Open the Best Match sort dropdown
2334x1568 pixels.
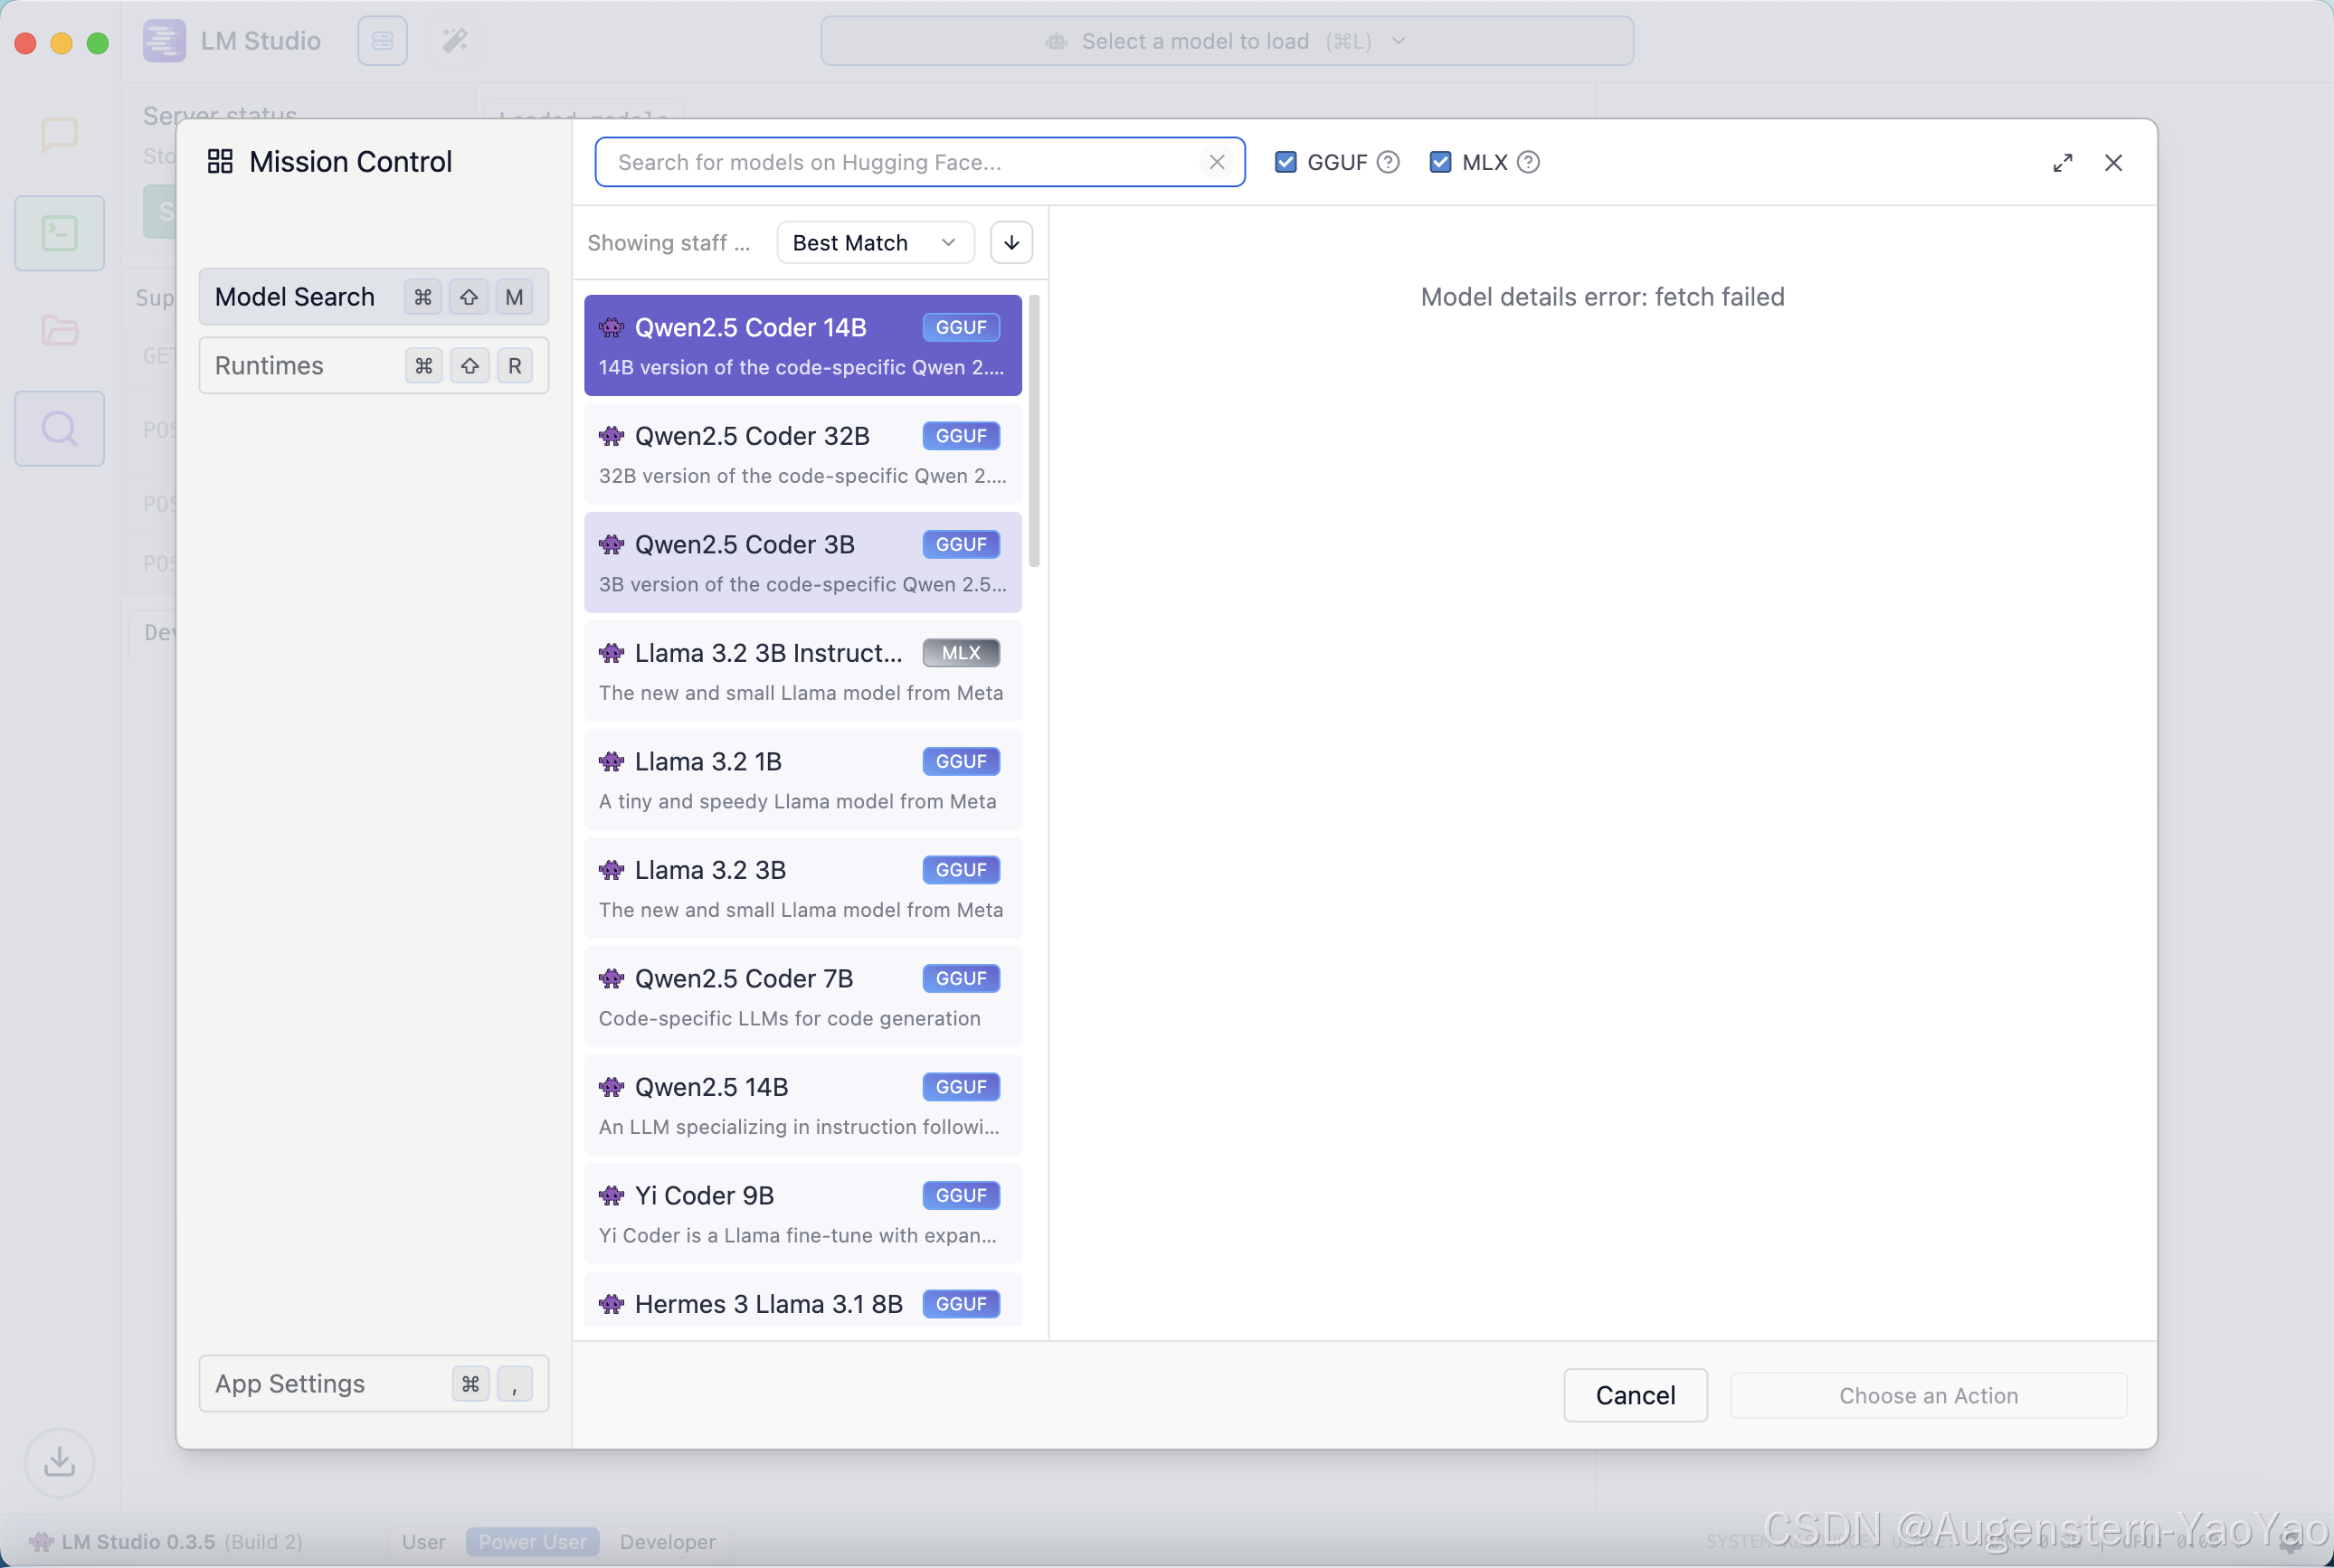click(876, 243)
